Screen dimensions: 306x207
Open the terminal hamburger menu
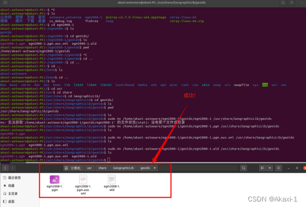coord(292,3)
